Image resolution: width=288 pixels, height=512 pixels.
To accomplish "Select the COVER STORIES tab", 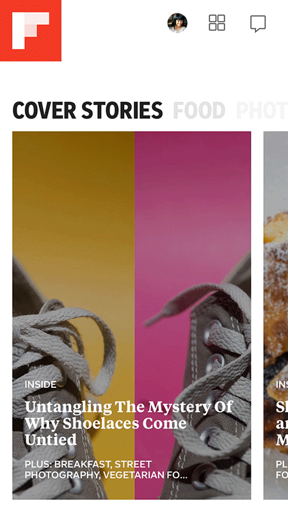I will click(88, 110).
